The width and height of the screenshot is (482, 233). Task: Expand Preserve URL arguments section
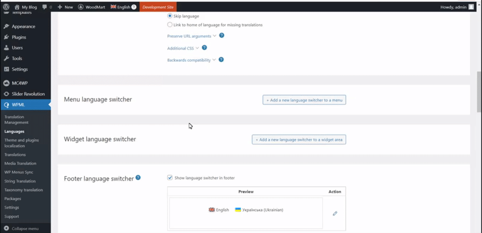click(x=192, y=36)
